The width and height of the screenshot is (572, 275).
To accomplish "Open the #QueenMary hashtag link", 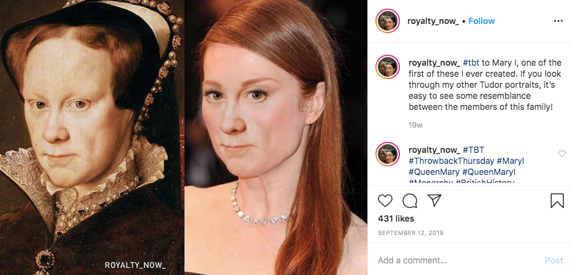I will 433,172.
